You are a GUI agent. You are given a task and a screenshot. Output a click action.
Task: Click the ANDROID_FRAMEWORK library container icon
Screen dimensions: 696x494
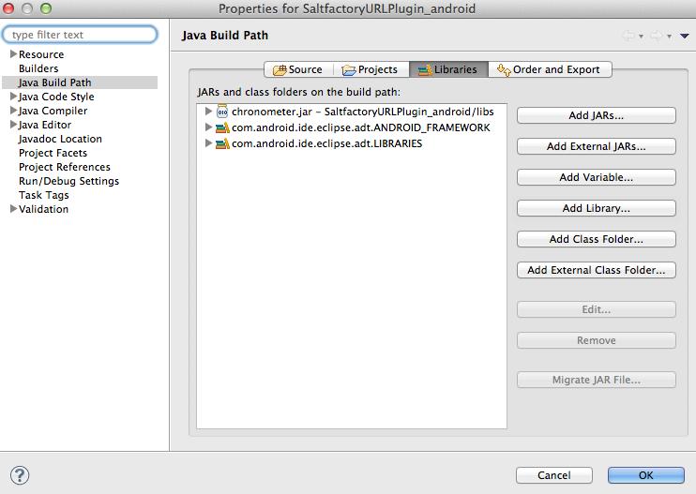[222, 127]
